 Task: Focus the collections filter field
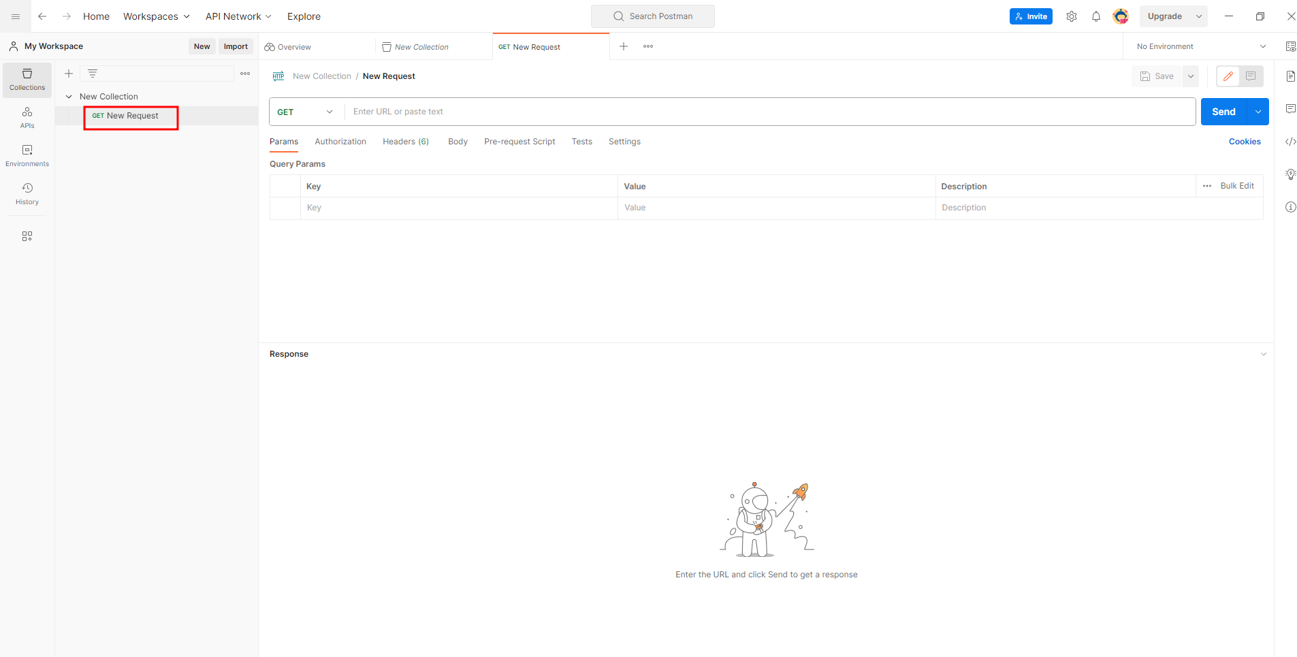pos(157,74)
